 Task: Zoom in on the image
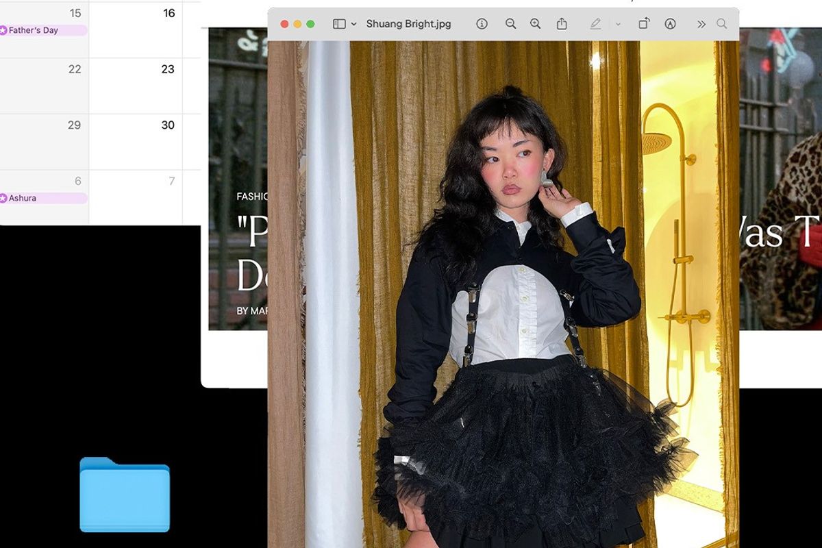[x=536, y=24]
